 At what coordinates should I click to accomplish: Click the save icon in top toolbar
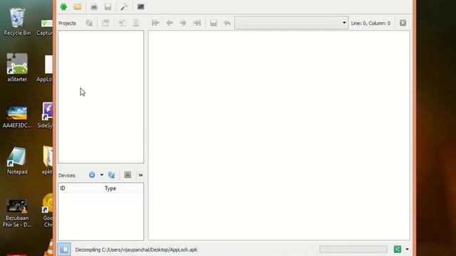click(x=108, y=6)
